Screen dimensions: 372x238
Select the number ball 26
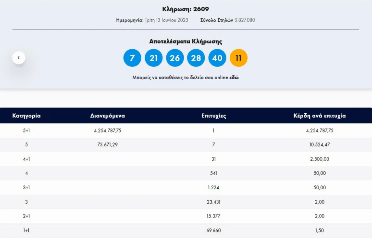tap(174, 57)
